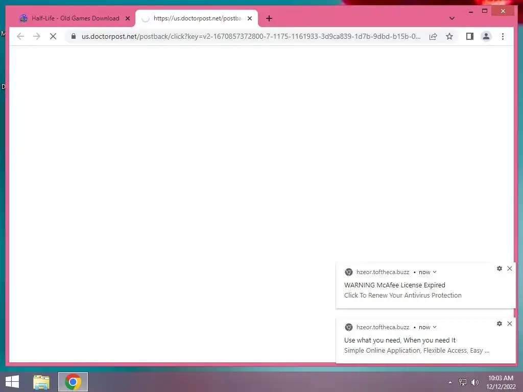523x392 pixels.
Task: Click Chrome icon in second notification header
Action: click(348, 327)
